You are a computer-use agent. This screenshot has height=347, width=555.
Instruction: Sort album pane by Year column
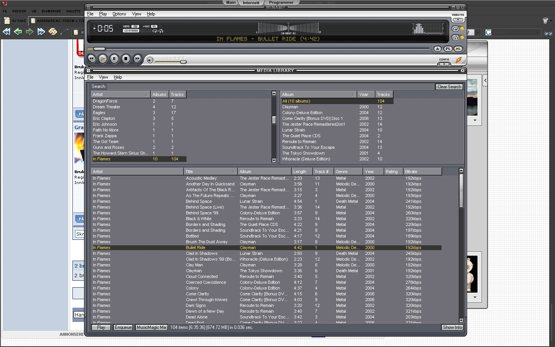pyautogui.click(x=366, y=94)
